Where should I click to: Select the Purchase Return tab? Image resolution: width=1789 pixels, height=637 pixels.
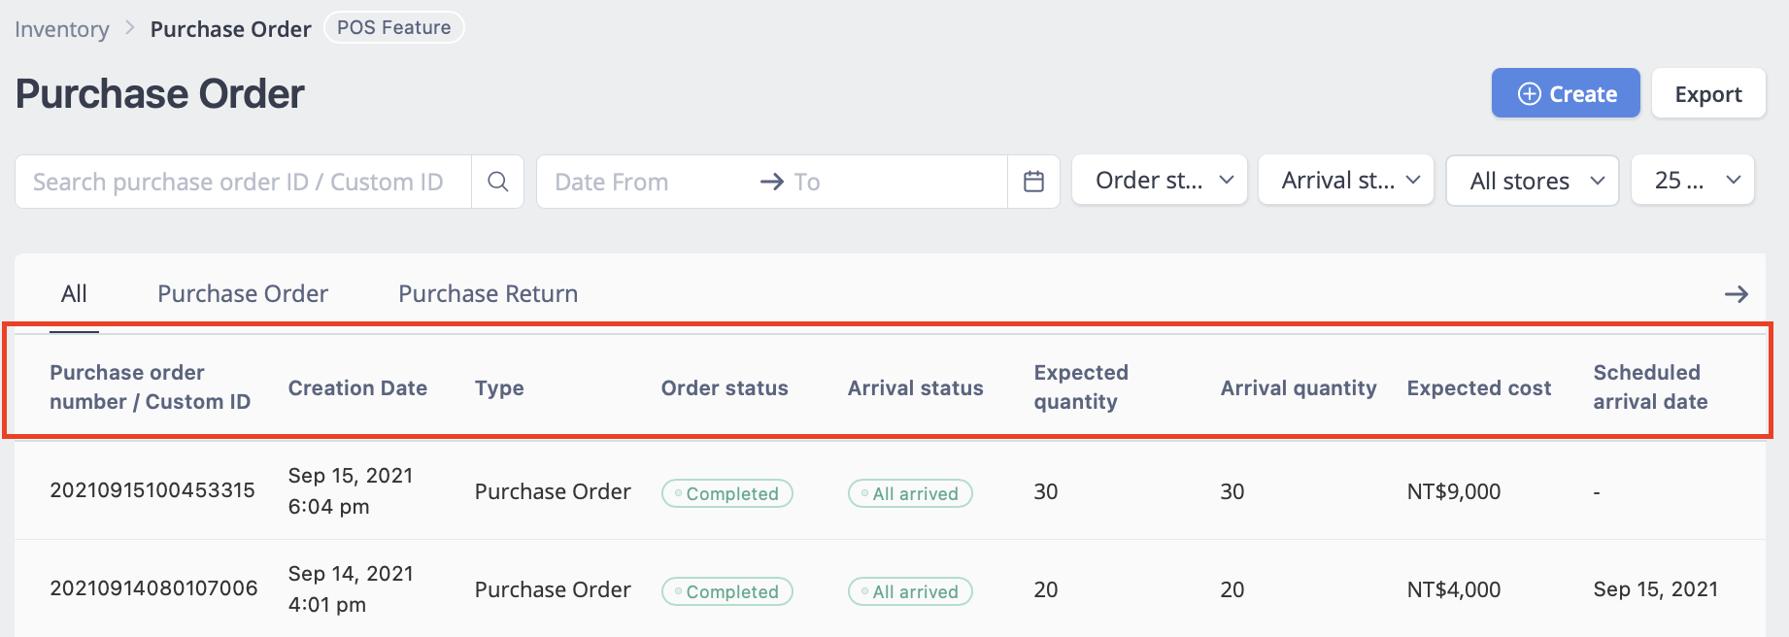tap(488, 293)
